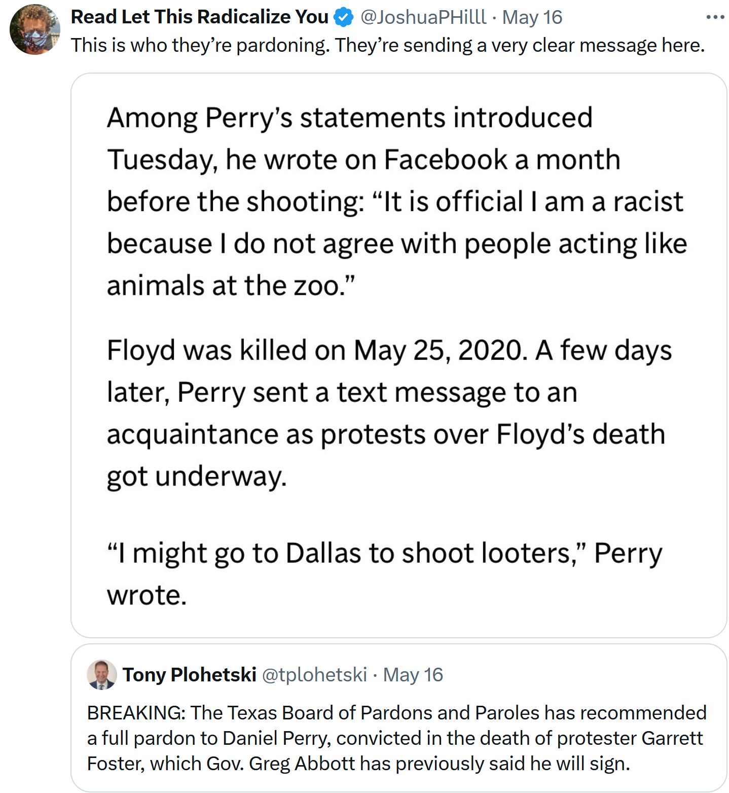The image size is (729, 793).
Task: Open Tony Plohetski's profile picture
Action: pyautogui.click(x=101, y=675)
